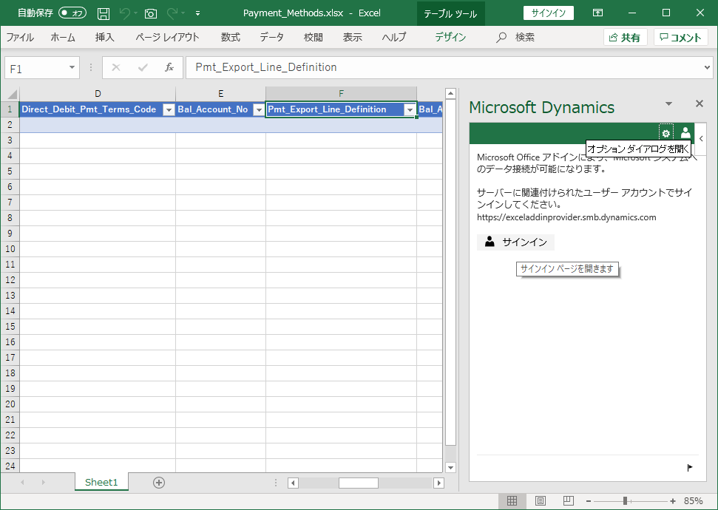The height and width of the screenshot is (510, 718).
Task: Open Microsoft Dynamics pane options dropdown
Action: click(668, 104)
